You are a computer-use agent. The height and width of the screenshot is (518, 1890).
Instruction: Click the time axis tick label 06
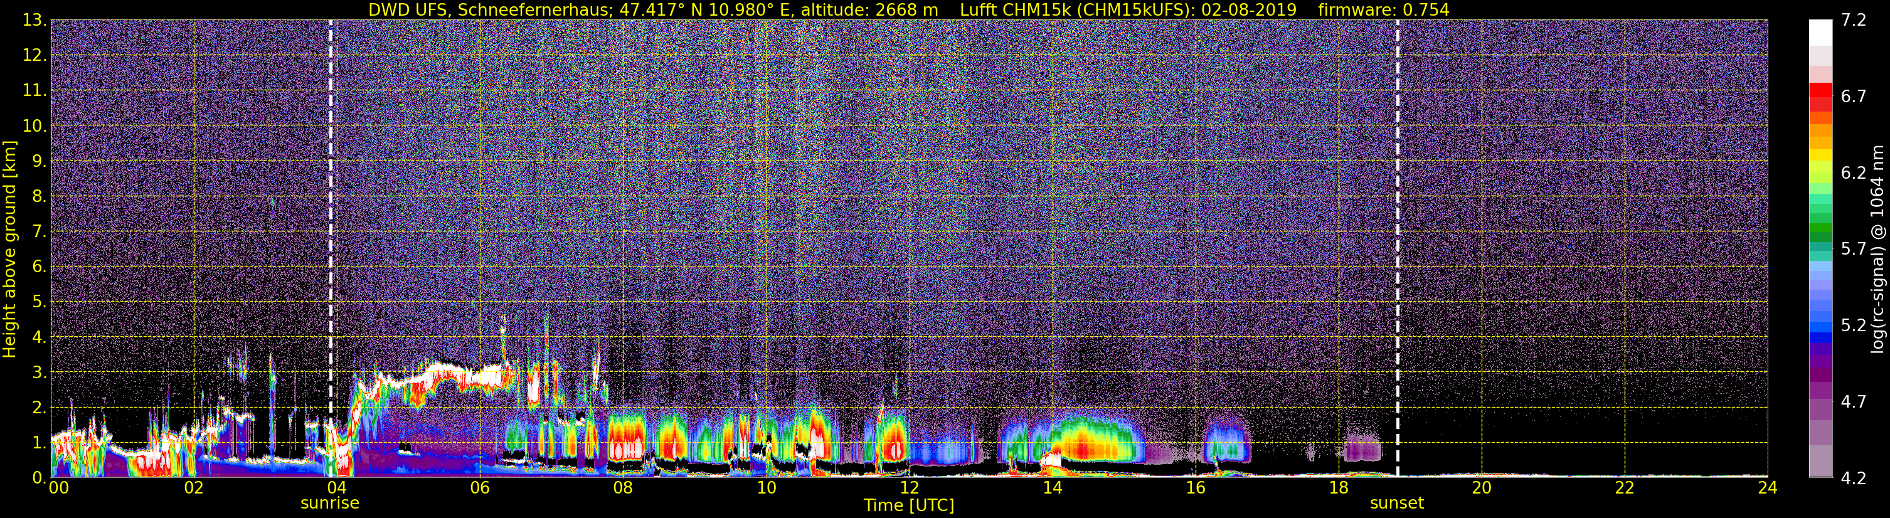coord(479,489)
